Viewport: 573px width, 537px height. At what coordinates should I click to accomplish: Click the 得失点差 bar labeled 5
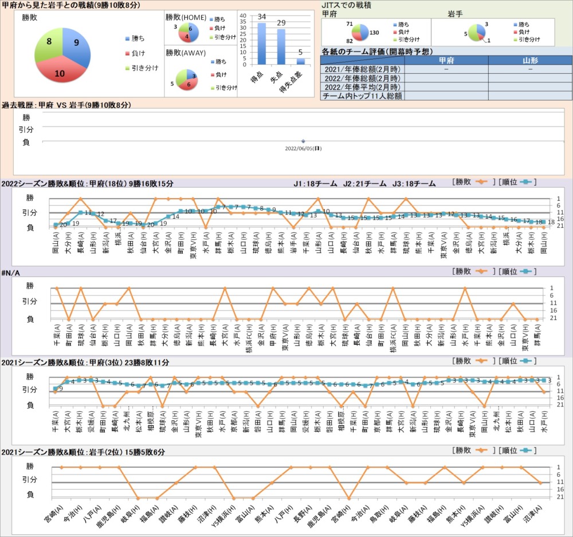(x=300, y=61)
